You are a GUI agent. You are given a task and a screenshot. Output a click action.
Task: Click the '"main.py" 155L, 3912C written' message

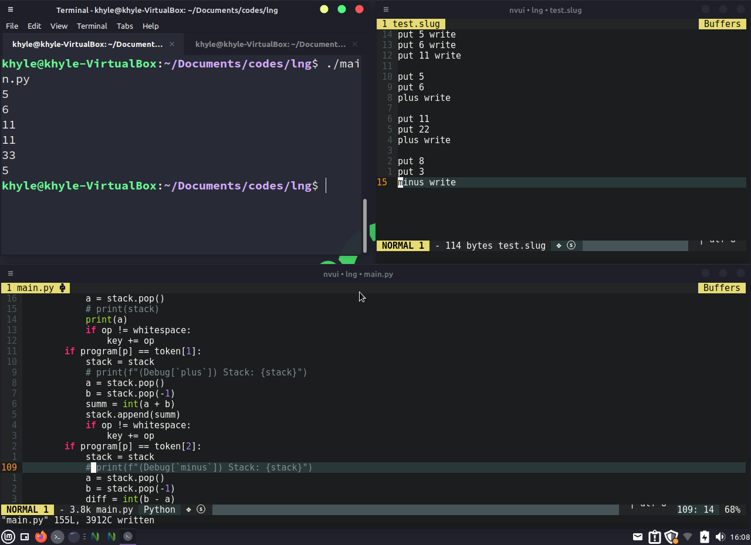pos(78,520)
